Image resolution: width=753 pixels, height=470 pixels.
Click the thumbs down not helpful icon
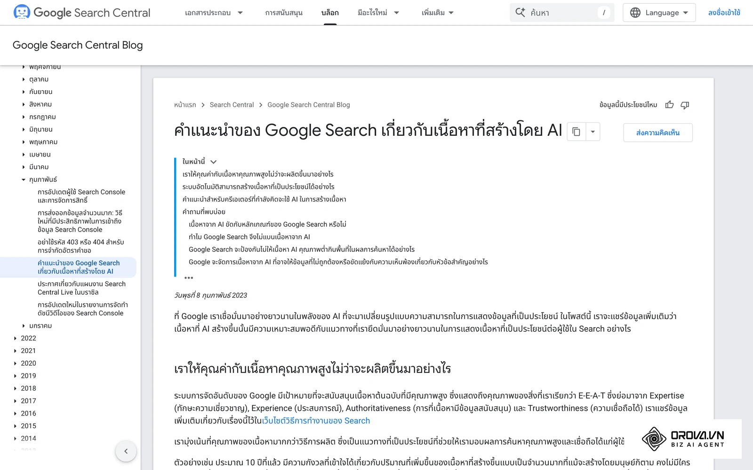(685, 105)
